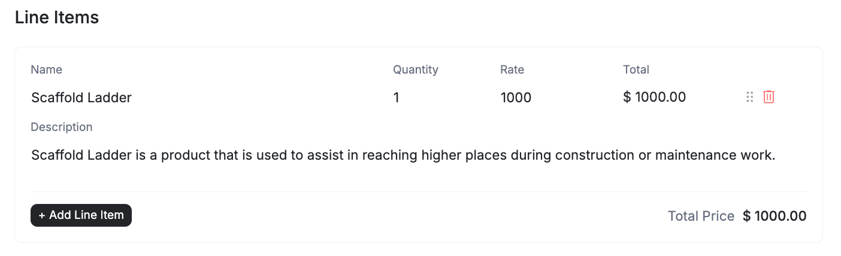Click the Total column label
The image size is (841, 256).
(636, 69)
